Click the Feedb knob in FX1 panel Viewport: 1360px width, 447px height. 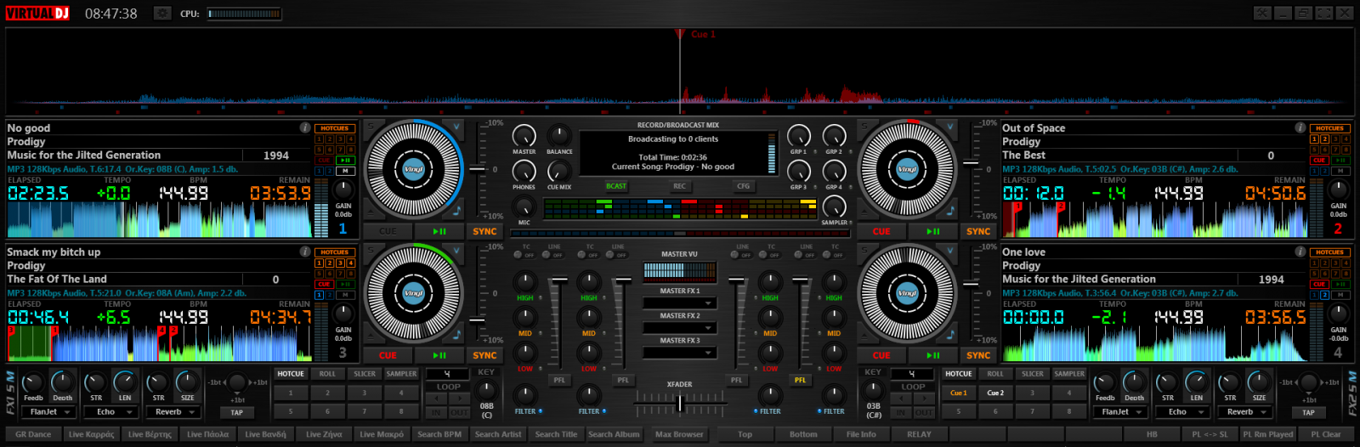[x=33, y=383]
